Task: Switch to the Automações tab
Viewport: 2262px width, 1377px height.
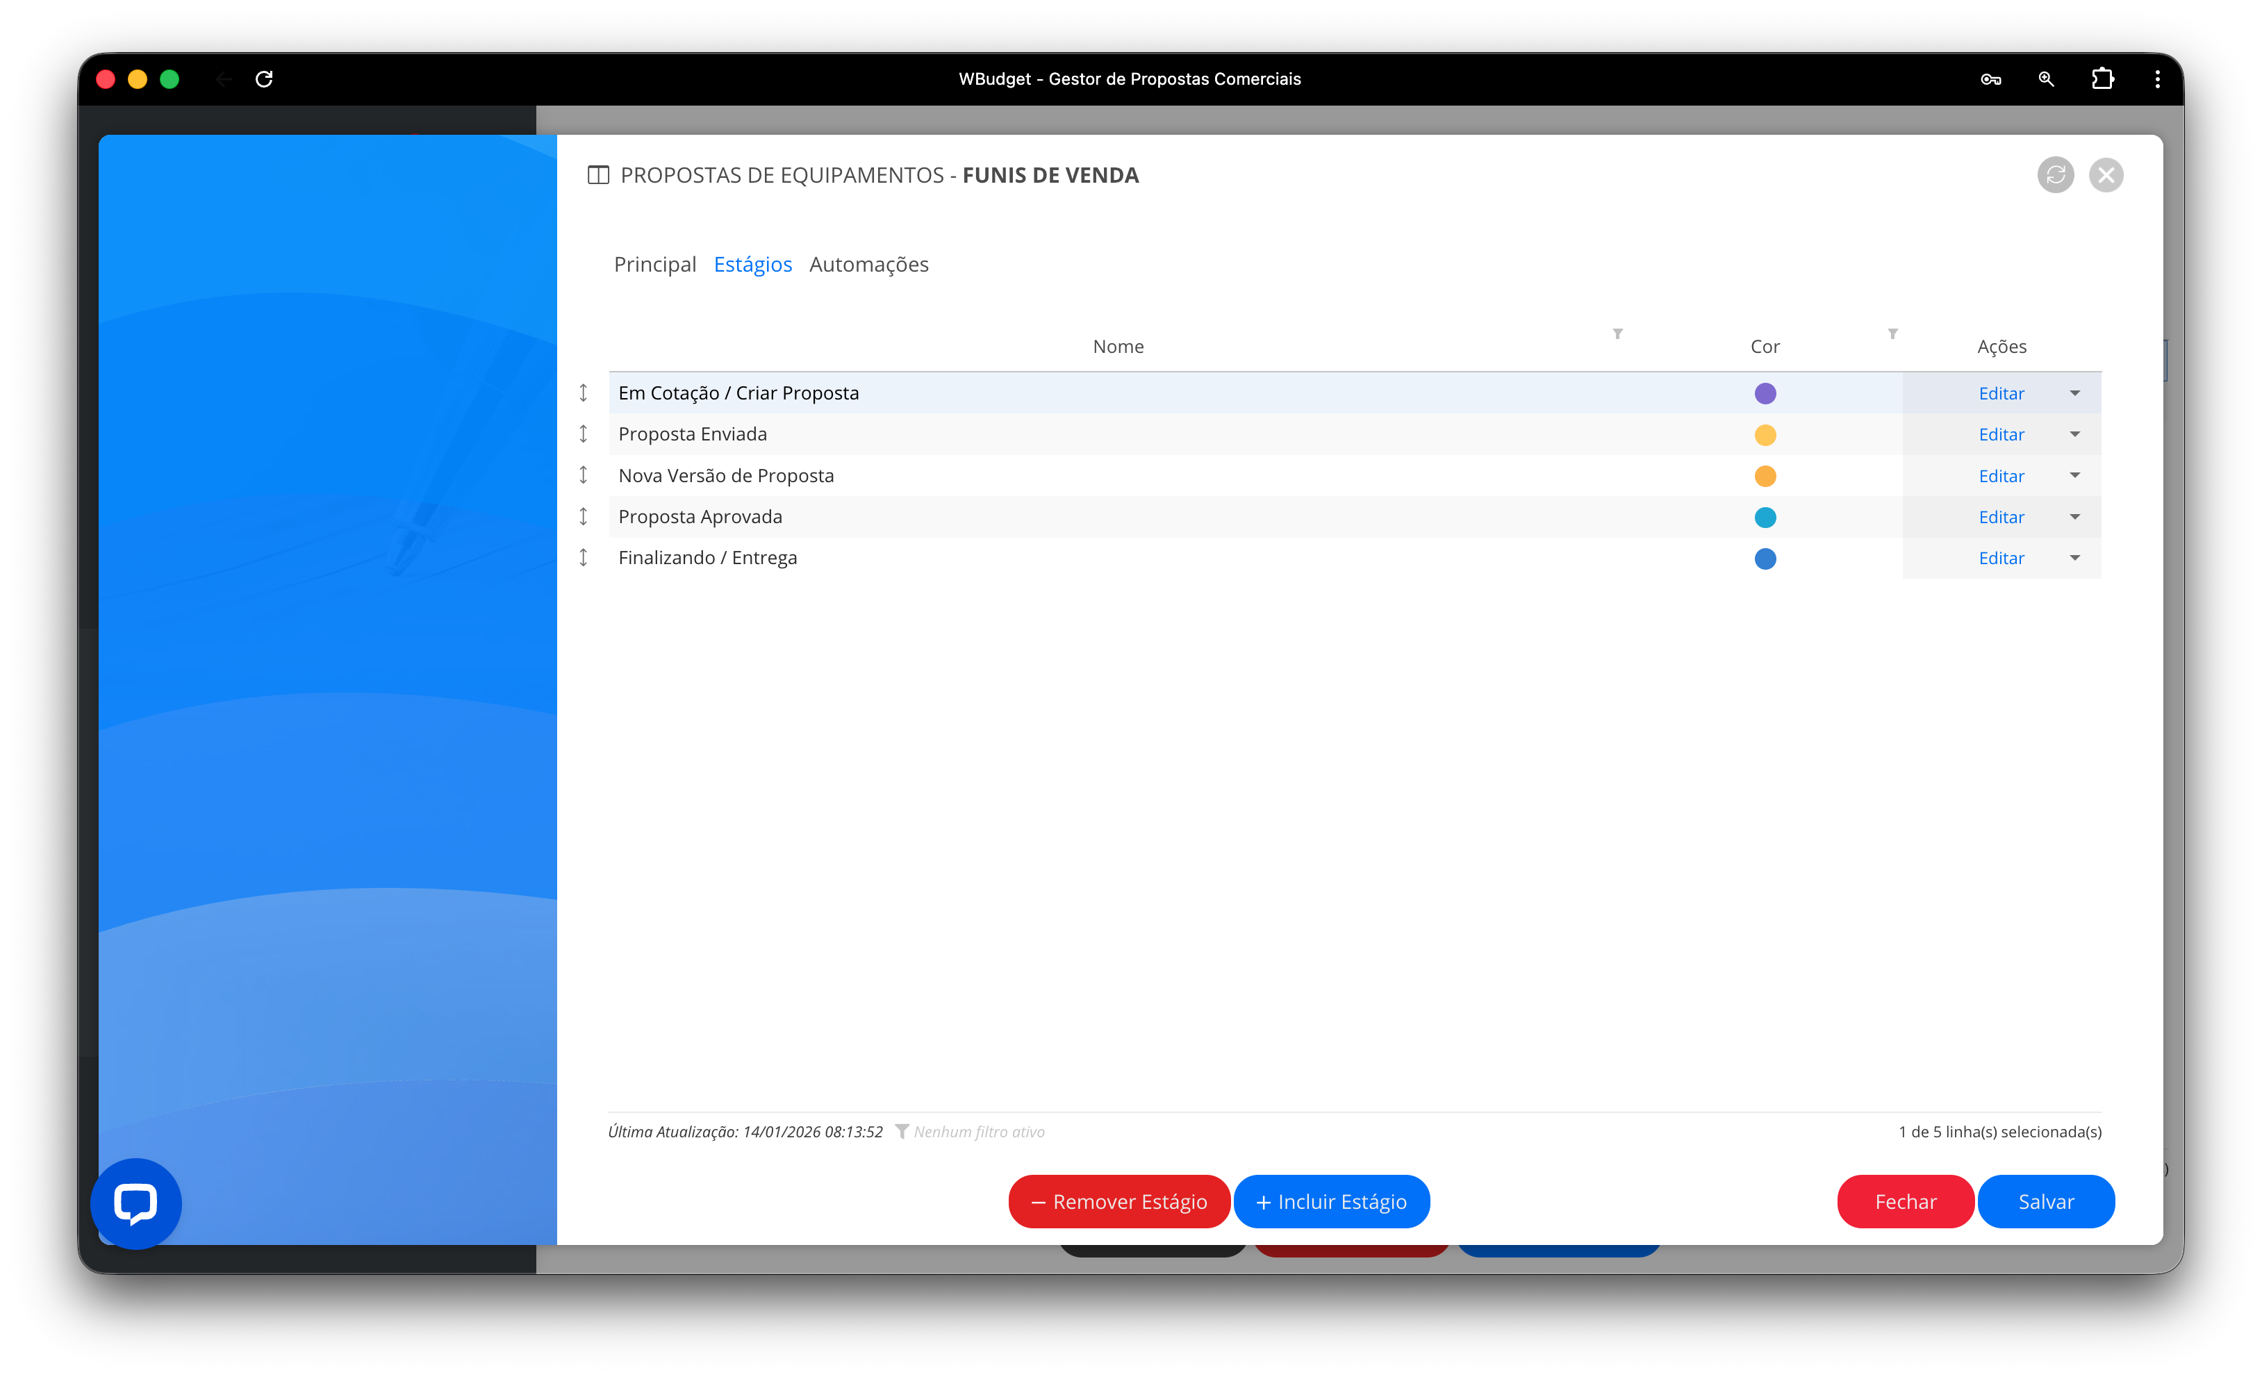Action: [868, 265]
